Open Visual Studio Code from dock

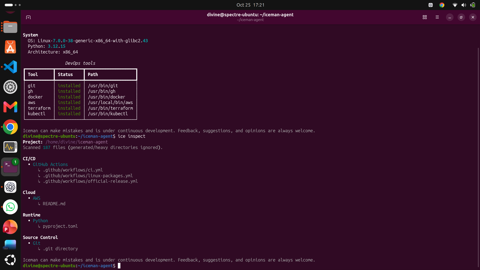coord(10,67)
